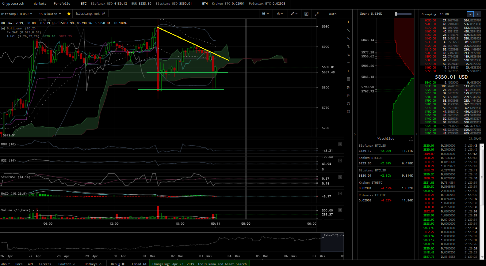Open the chart type dropdown
486x266 pixels.
click(x=266, y=14)
